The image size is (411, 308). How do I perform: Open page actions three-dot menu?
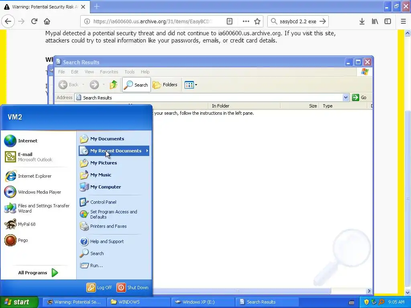tap(246, 22)
